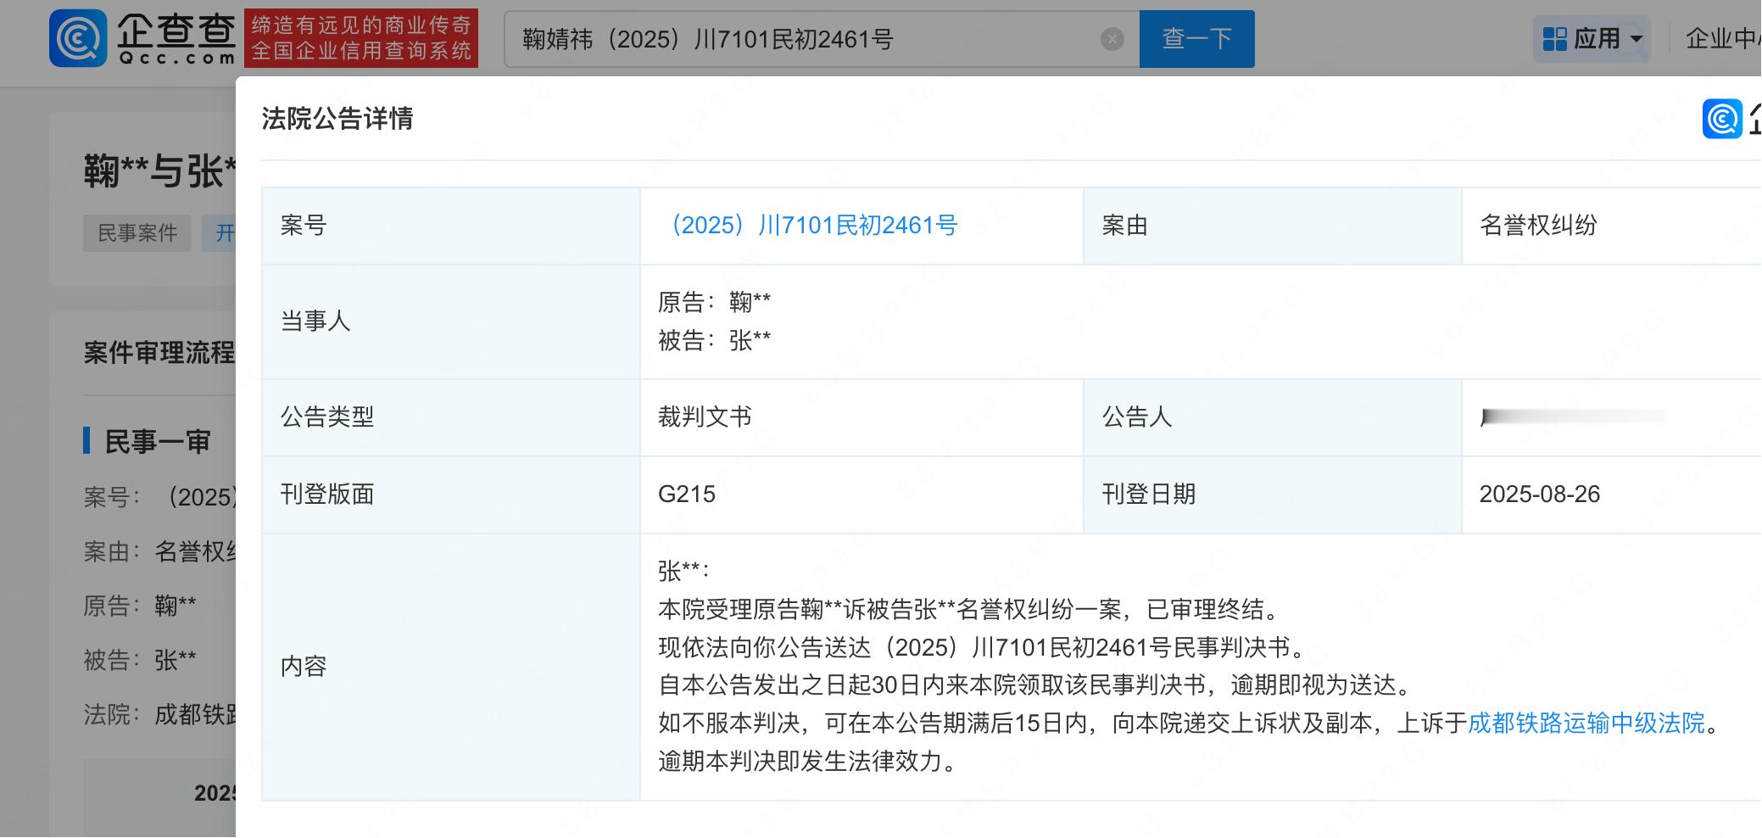Open the 应用 dropdown menu
This screenshot has height=838, width=1762.
1592,39
